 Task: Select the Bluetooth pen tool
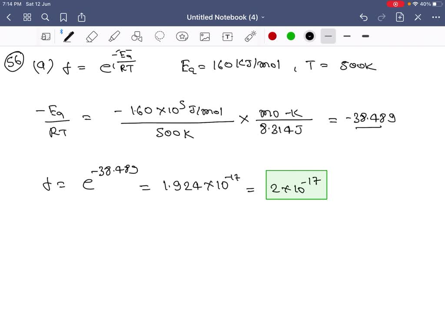pyautogui.click(x=68, y=36)
